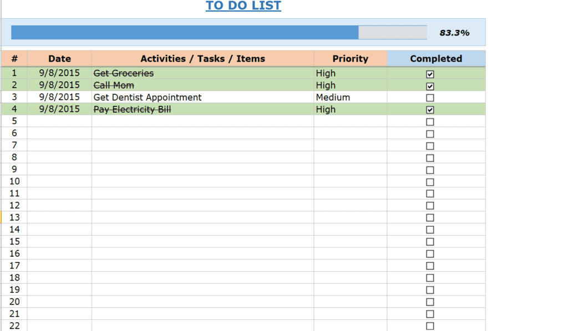Open the TO DO LIST title link

(x=244, y=6)
